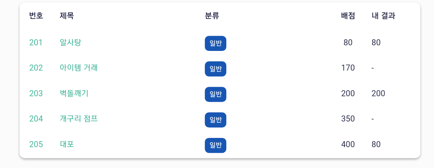Click the 일반 badge for 대포
Image resolution: width=434 pixels, height=168 pixels.
[x=216, y=145]
